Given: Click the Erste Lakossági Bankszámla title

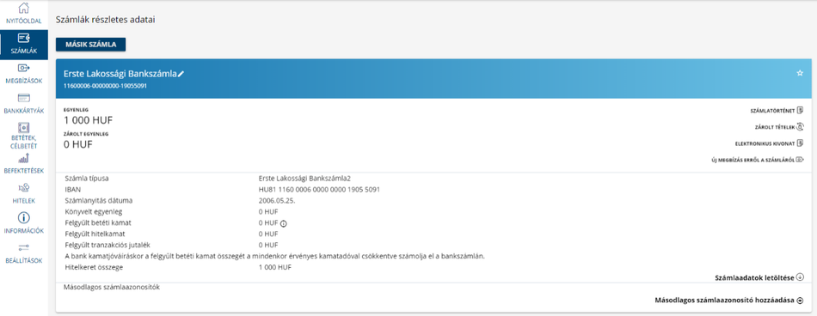Looking at the screenshot, I should [x=120, y=74].
